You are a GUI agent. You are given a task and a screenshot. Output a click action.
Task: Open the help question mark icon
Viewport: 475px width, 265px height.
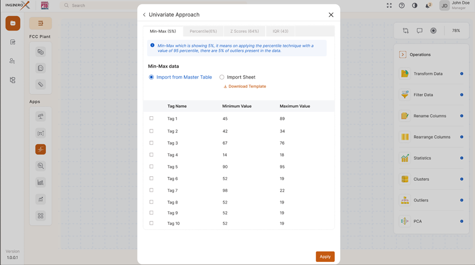click(x=402, y=6)
